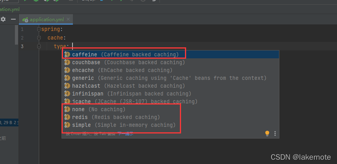Place cursor on the type: key

61,46
